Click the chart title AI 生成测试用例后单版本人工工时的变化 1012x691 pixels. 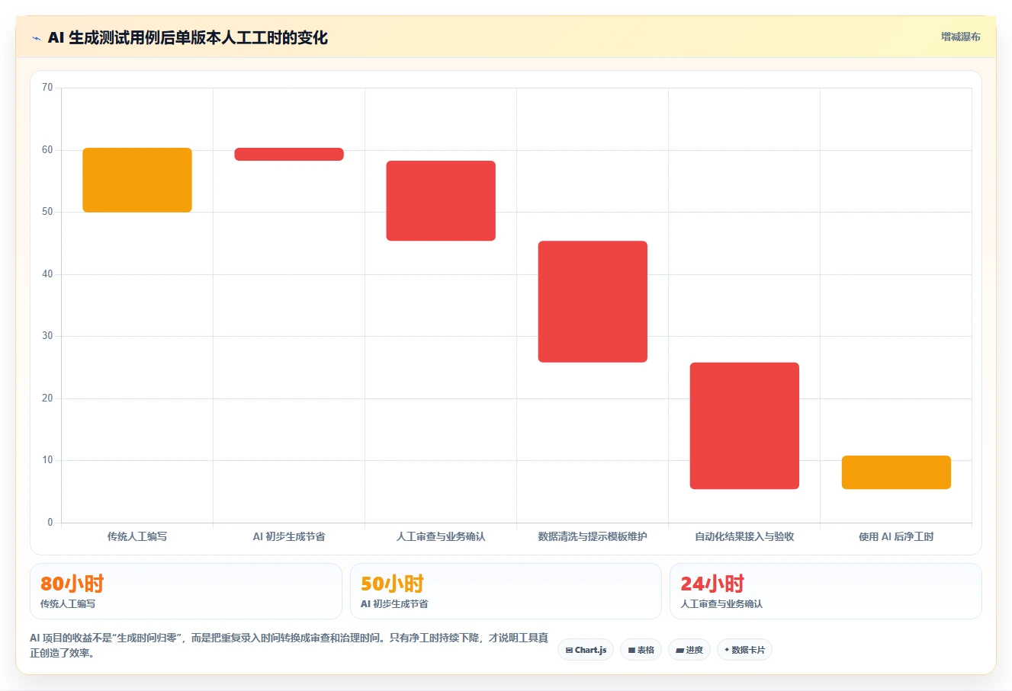[188, 37]
